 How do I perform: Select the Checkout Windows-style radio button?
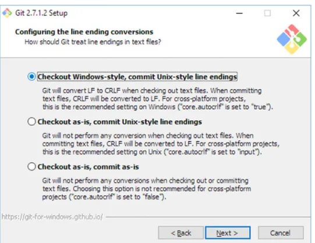(x=32, y=77)
